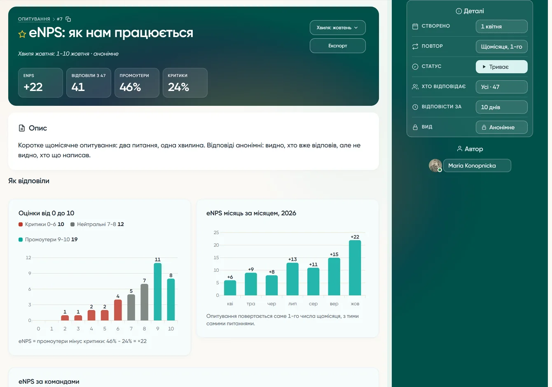
Task: Click the кві bar showing +6
Action: click(x=230, y=288)
